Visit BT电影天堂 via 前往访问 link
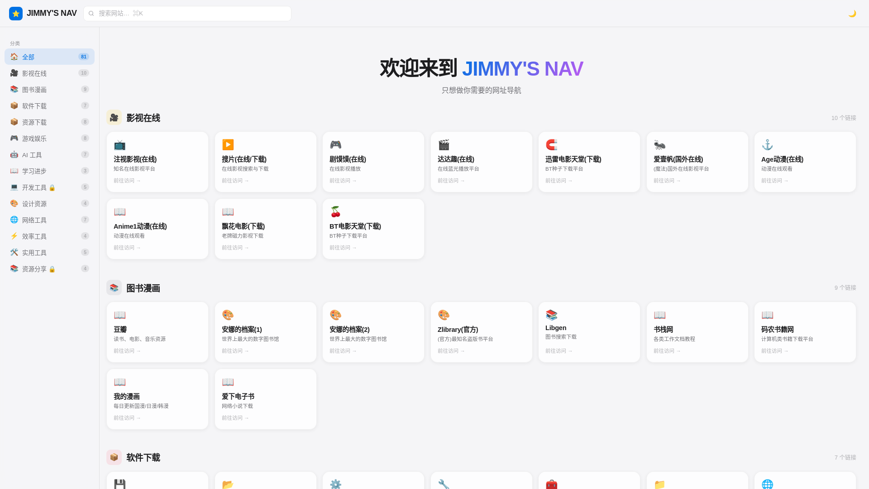This screenshot has height=489, width=869. (x=343, y=248)
